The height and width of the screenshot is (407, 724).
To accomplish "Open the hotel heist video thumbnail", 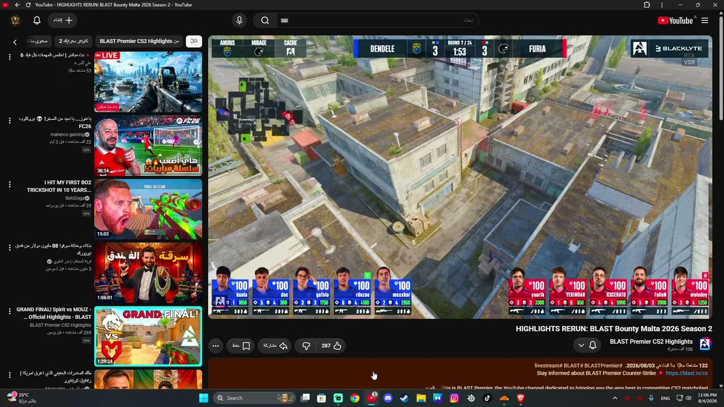I will (x=148, y=273).
